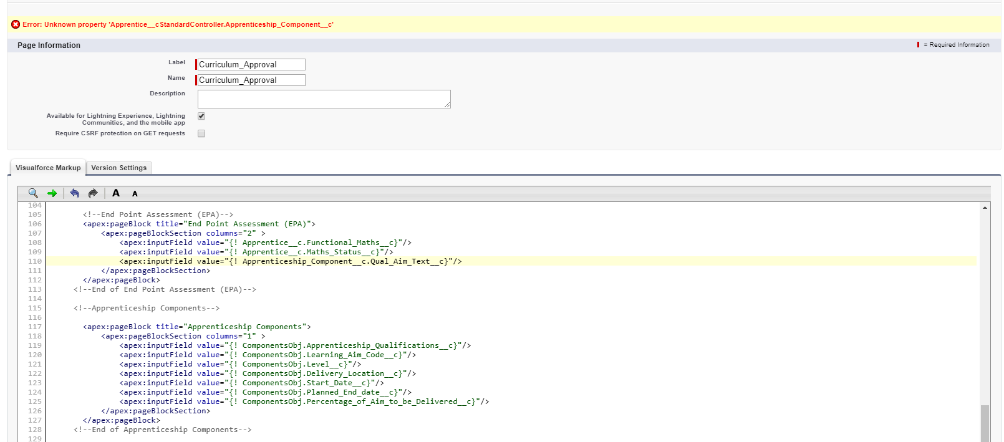Click the redo arrow icon
1004x442 pixels.
(93, 193)
